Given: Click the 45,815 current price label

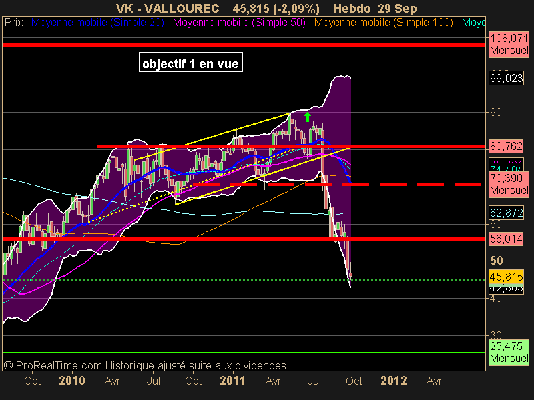Looking at the screenshot, I should click(506, 277).
